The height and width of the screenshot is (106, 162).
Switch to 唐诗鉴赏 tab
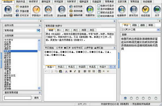[x=46, y=2]
